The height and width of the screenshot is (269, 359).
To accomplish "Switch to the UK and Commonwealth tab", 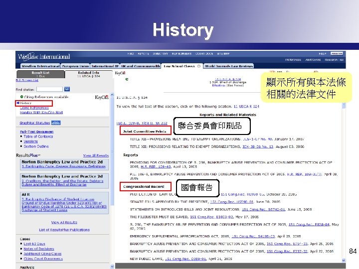I will [x=140, y=66].
